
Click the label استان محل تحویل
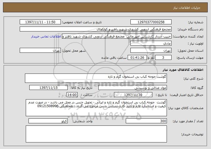click(x=190, y=51)
